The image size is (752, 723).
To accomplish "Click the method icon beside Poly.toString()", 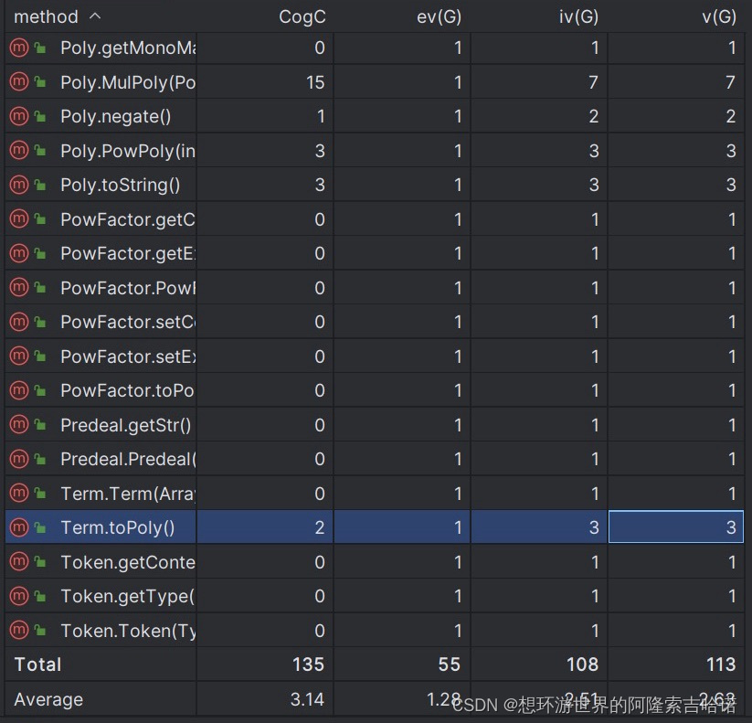I will point(19,185).
